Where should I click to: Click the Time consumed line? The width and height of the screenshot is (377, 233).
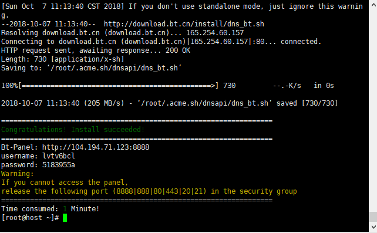click(50, 209)
